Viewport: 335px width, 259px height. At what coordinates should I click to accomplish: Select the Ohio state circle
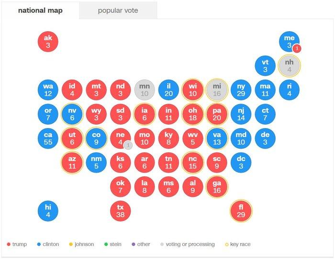coord(192,114)
